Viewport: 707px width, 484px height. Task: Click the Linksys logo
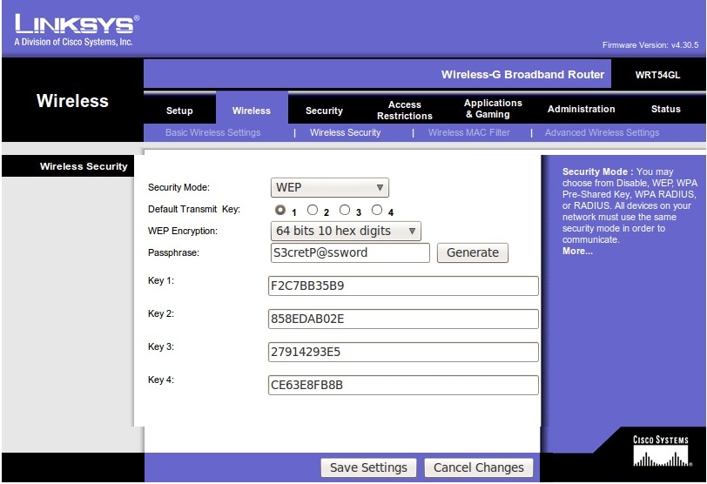click(x=77, y=30)
